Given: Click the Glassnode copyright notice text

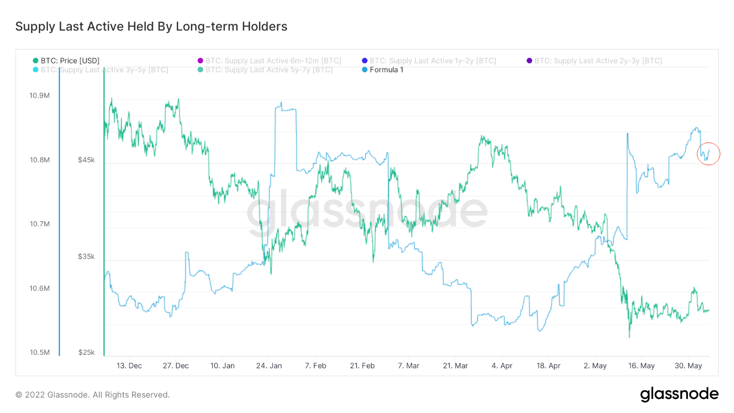Looking at the screenshot, I should [92, 395].
